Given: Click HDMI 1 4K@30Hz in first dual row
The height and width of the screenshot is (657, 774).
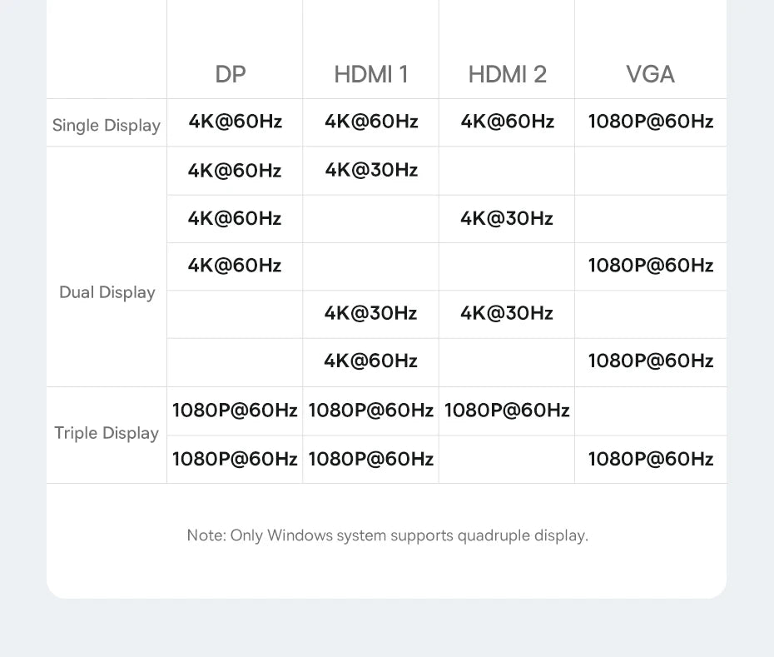Looking at the screenshot, I should pos(371,170).
